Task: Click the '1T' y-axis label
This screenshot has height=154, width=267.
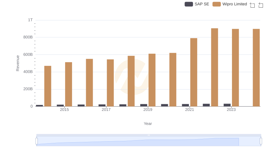Action: [30, 20]
